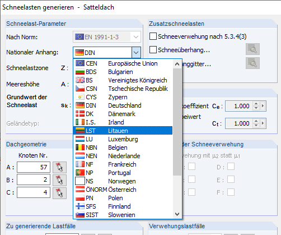Select highlighted LST Litauen entry
This screenshot has height=235, width=281.
coord(123,131)
